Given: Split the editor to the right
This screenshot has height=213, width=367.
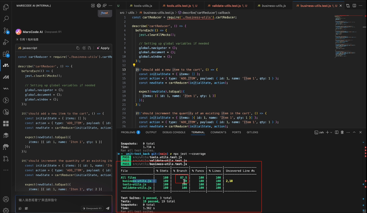Looking at the screenshot, I should tap(354, 6).
